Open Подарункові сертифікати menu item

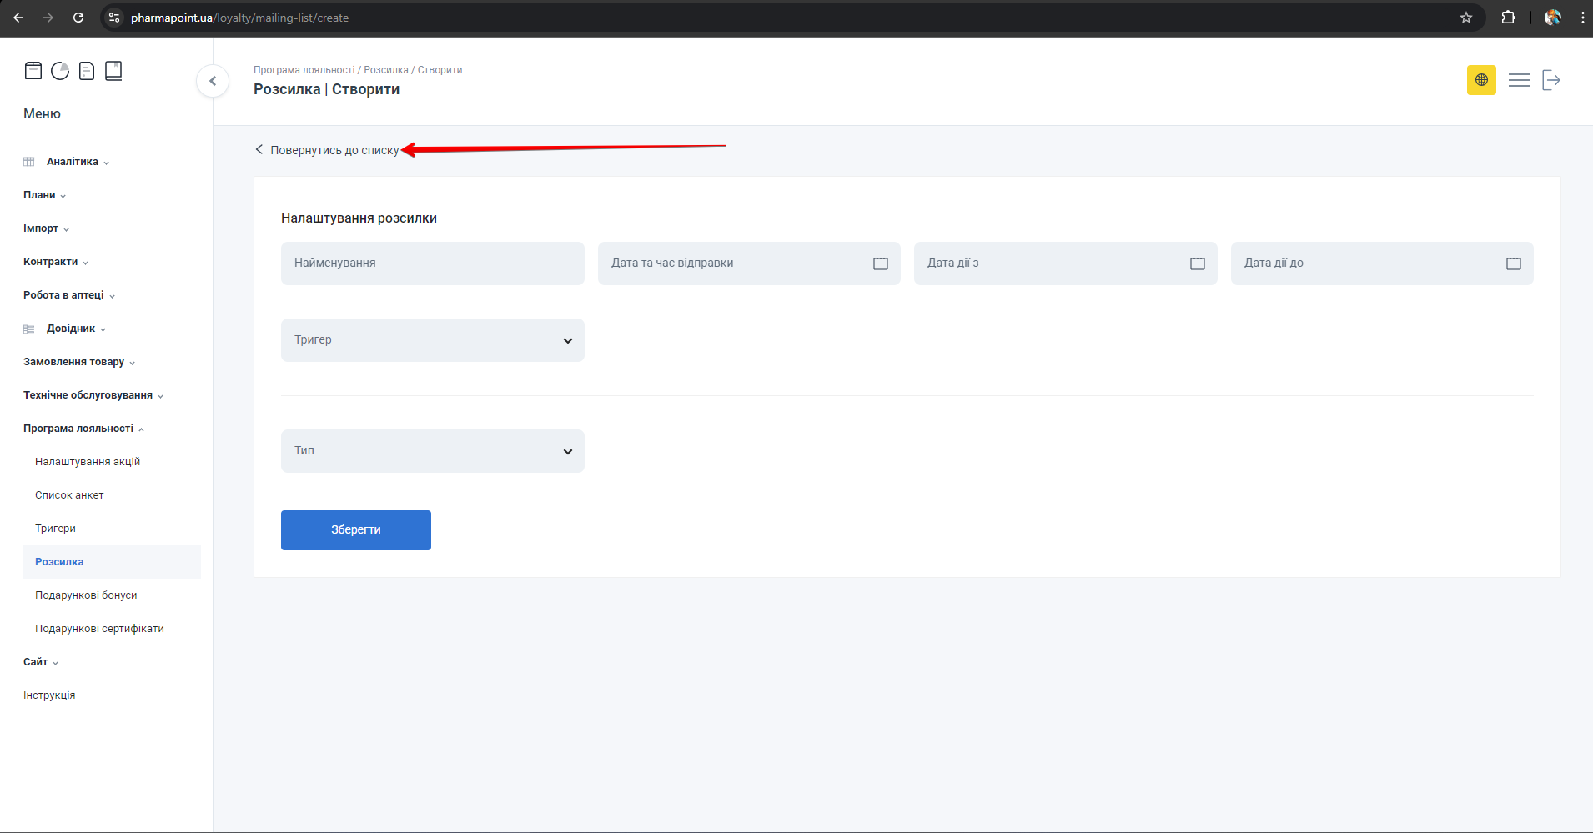coord(99,629)
